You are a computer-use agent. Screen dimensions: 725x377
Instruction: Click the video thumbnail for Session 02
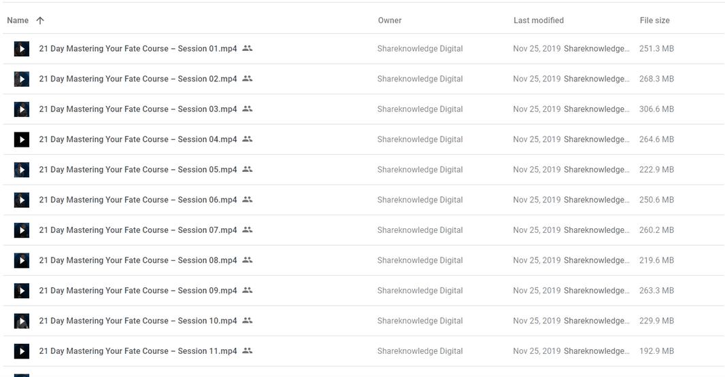point(22,79)
